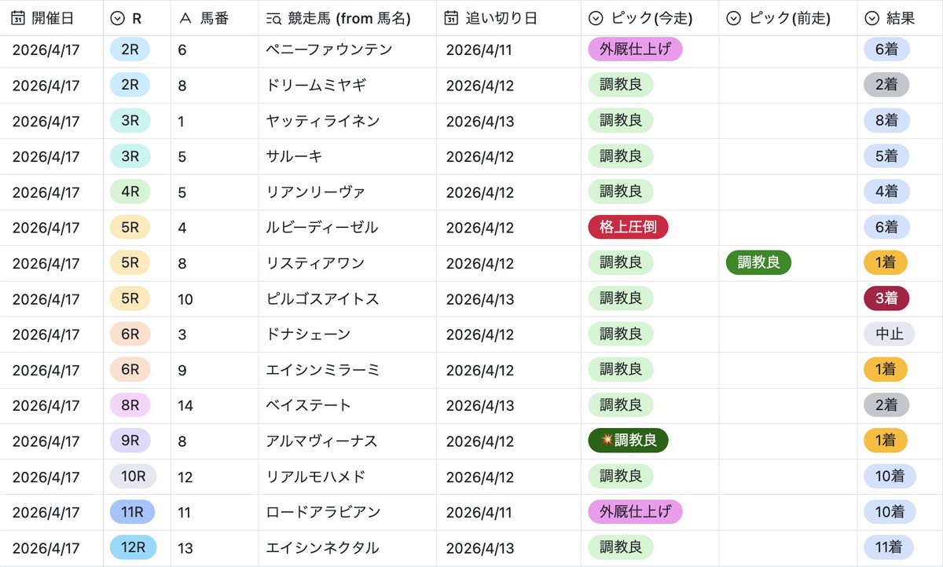Click the horse name リアンリーヴァ
Screen dimensions: 943x567
click(x=316, y=192)
